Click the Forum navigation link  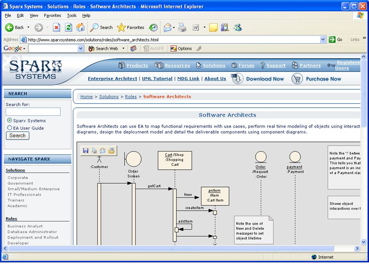[x=246, y=65]
